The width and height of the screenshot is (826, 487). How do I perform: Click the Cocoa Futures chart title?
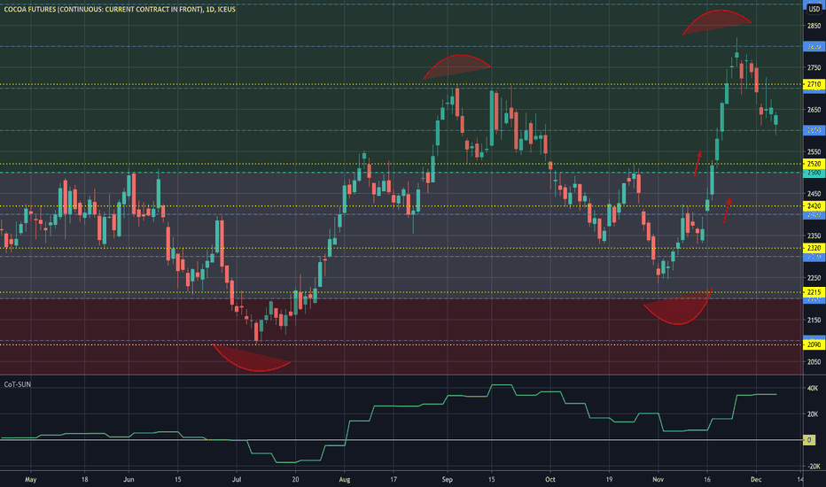pos(120,9)
